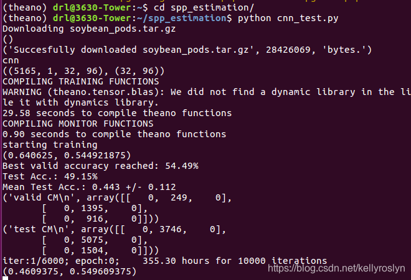Click the 'Succesfully downloaded soybean_pods.tar.gz' text
This screenshot has height=280, width=411.
click(131, 50)
